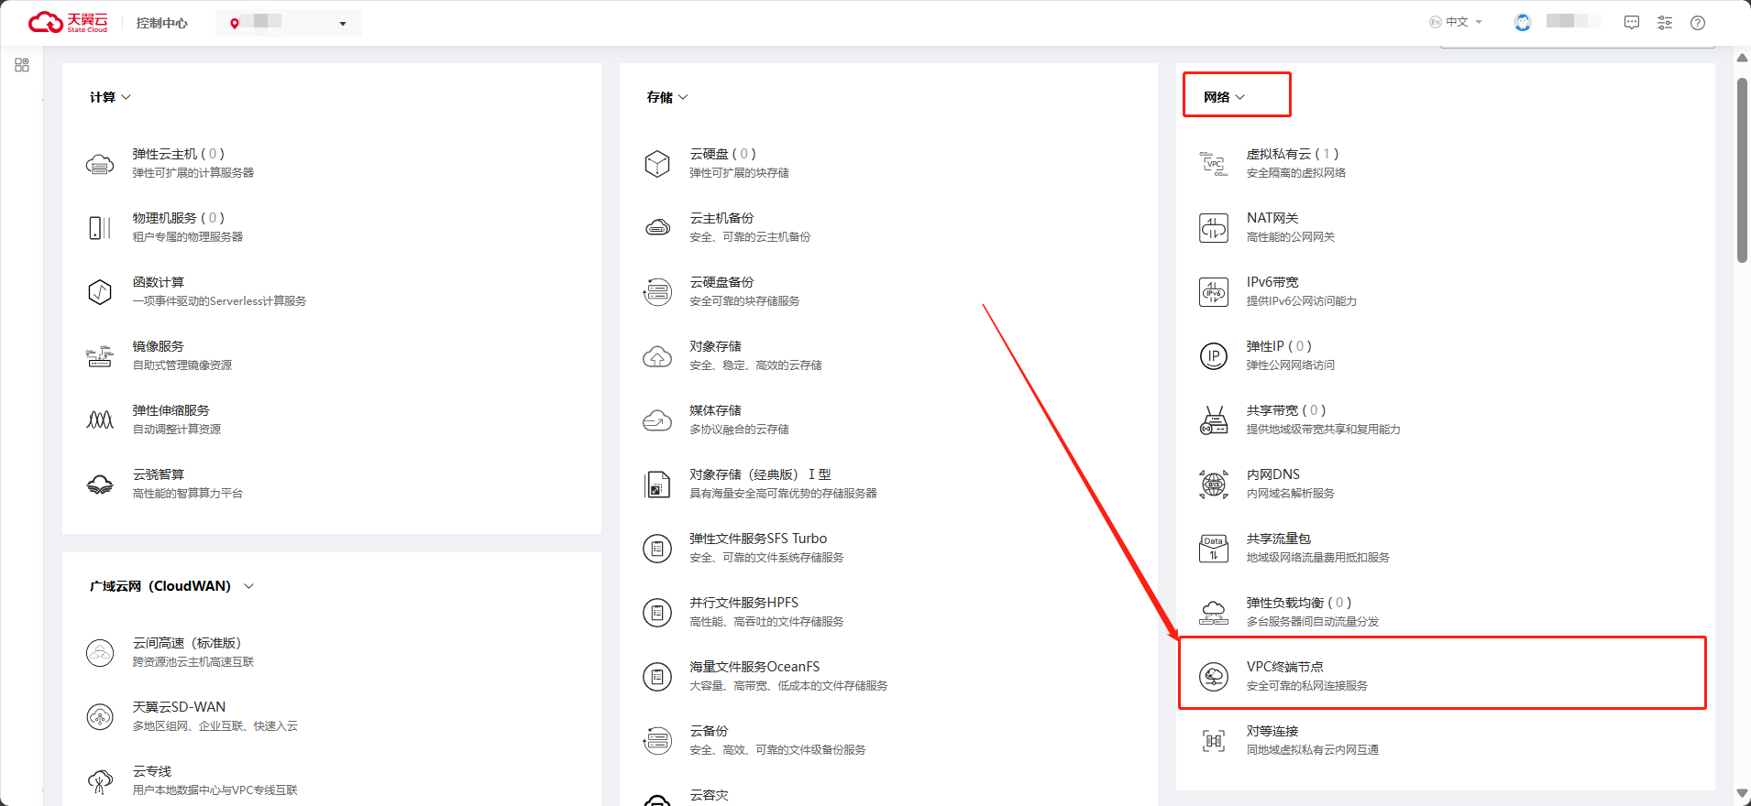The width and height of the screenshot is (1751, 806).
Task: Click the 云骁智算 icon
Action: tap(100, 485)
